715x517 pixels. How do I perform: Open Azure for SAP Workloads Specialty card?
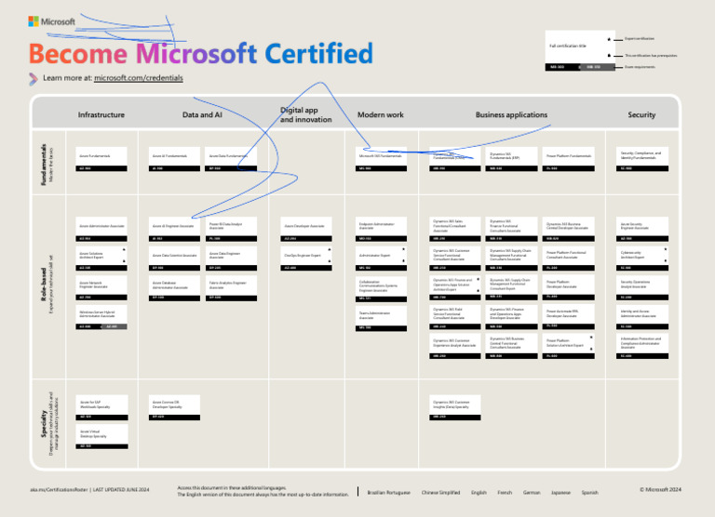pyautogui.click(x=101, y=407)
